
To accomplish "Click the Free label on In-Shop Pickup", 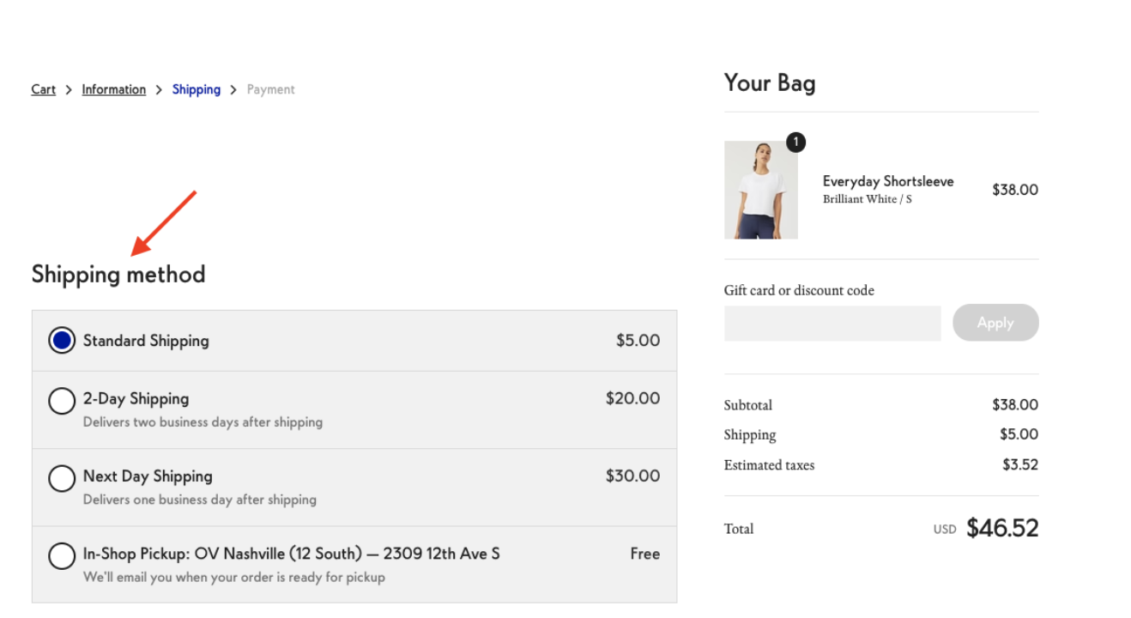I will [x=645, y=554].
